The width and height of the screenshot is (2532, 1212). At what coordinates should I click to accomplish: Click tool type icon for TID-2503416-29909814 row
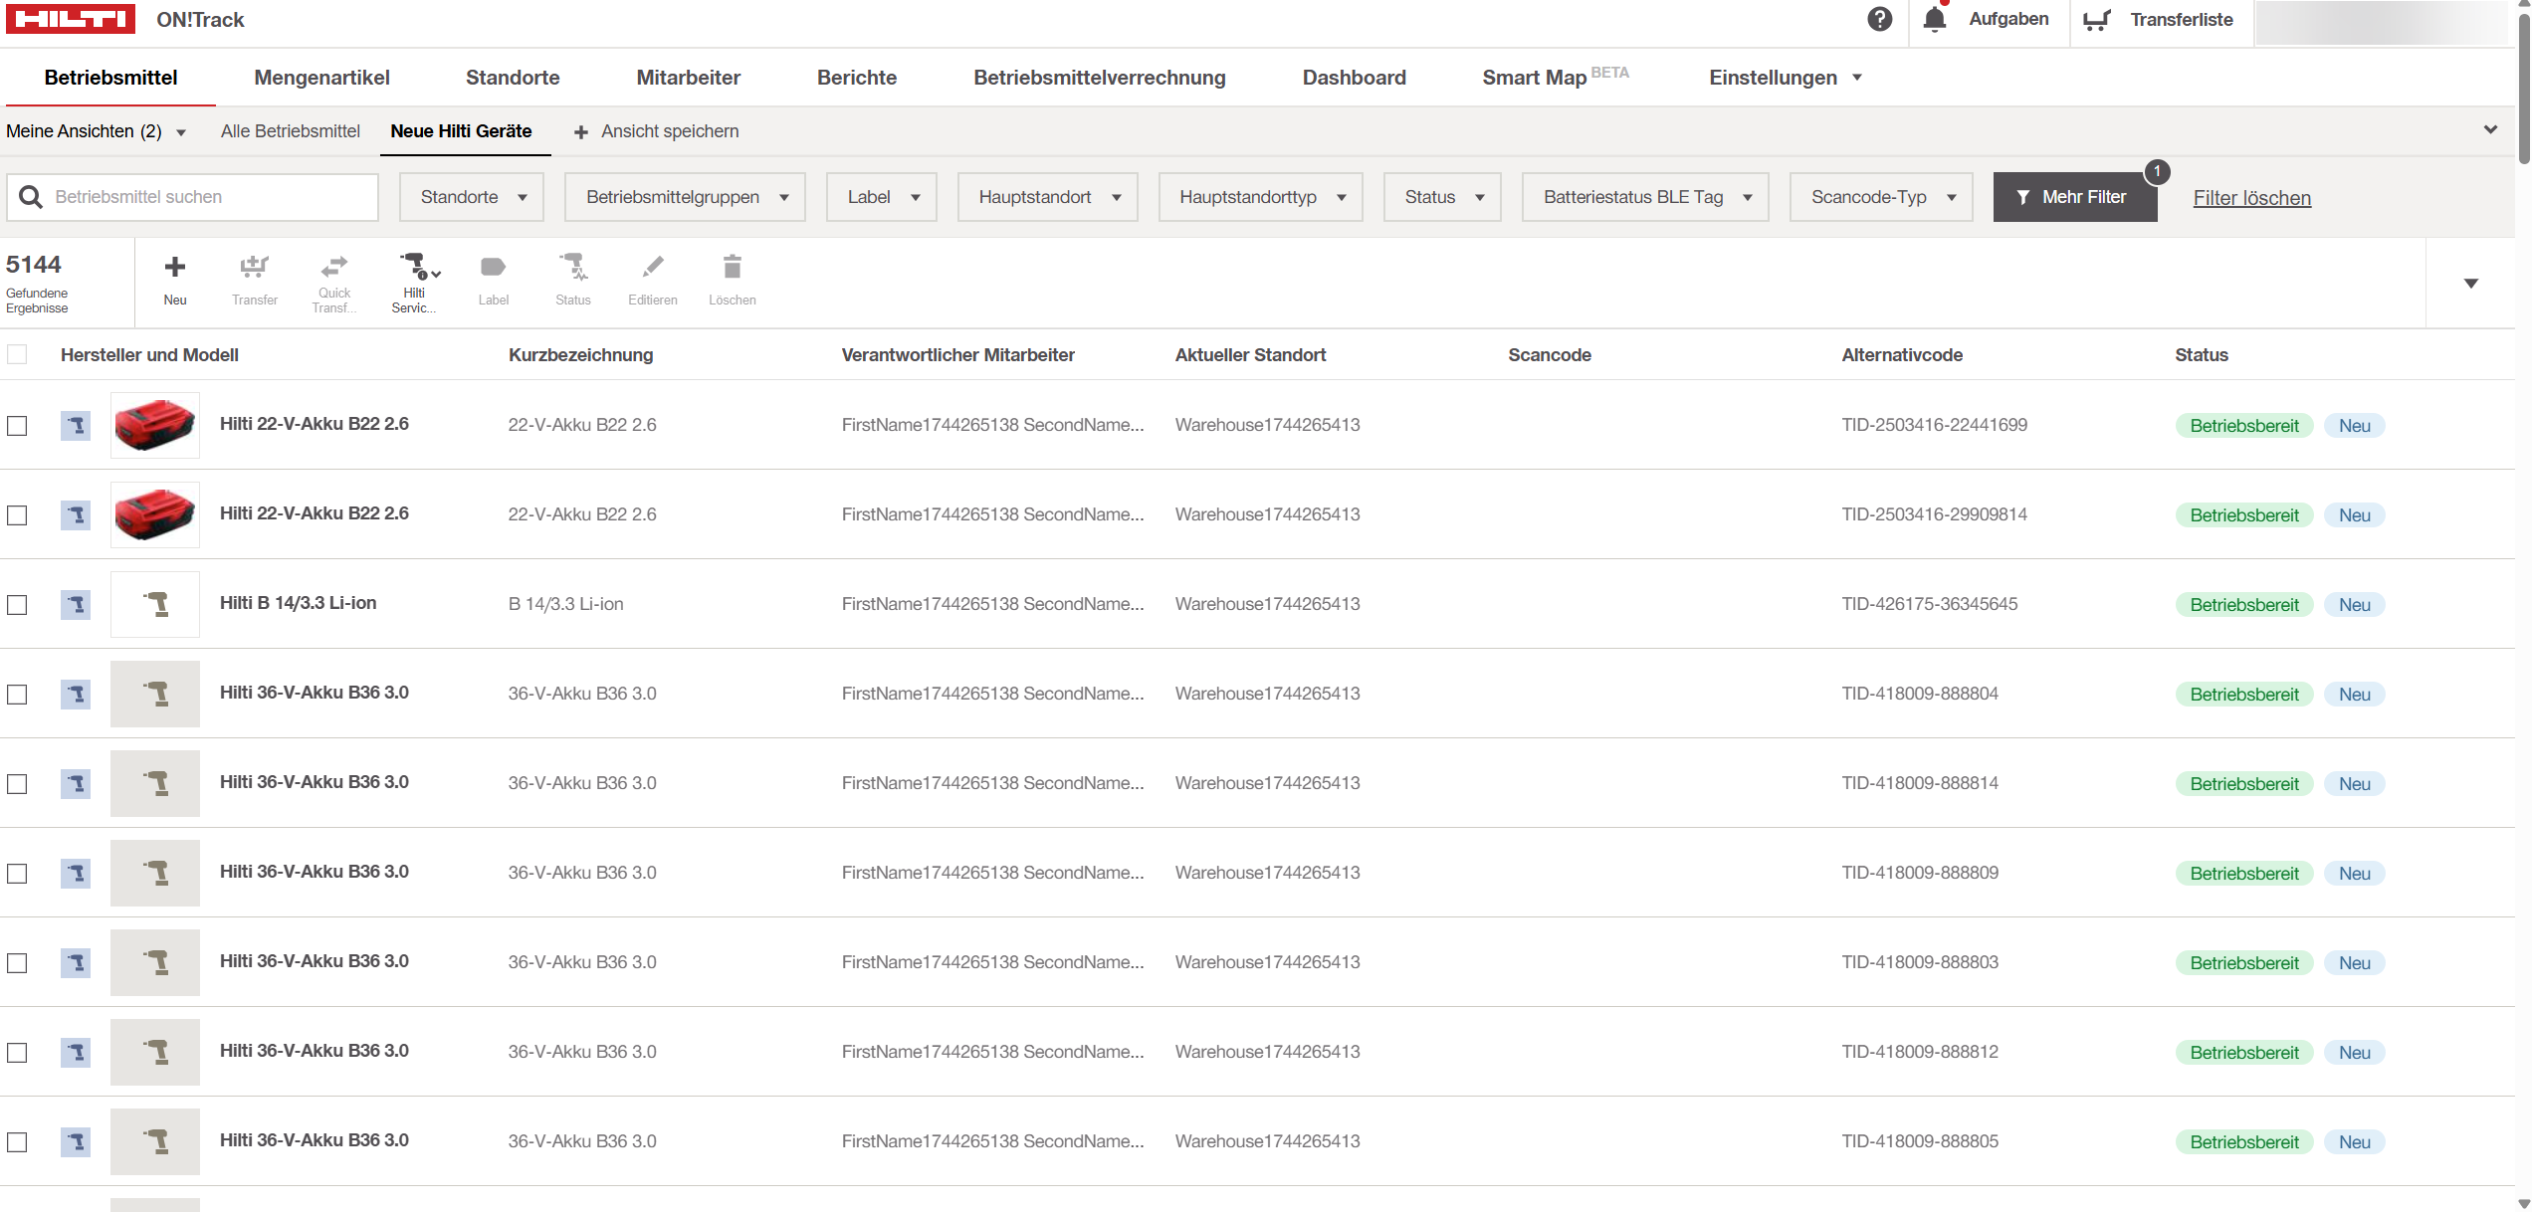(76, 515)
